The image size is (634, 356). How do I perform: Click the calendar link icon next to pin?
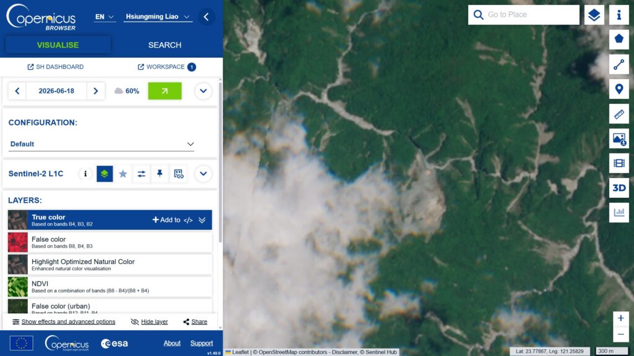point(178,174)
